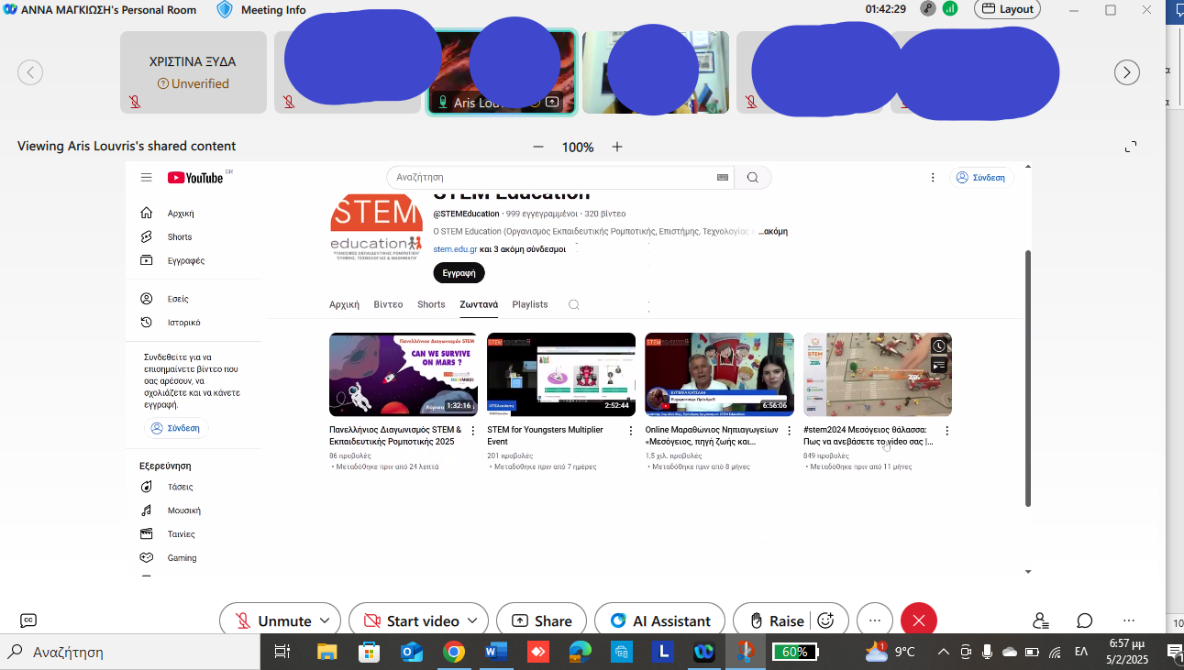Open the Webex chat panel icon
The image size is (1184, 670).
[x=1085, y=621]
